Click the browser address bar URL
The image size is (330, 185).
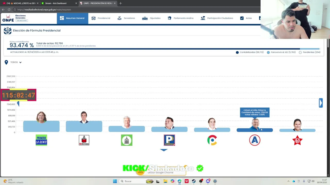coord(44,10)
